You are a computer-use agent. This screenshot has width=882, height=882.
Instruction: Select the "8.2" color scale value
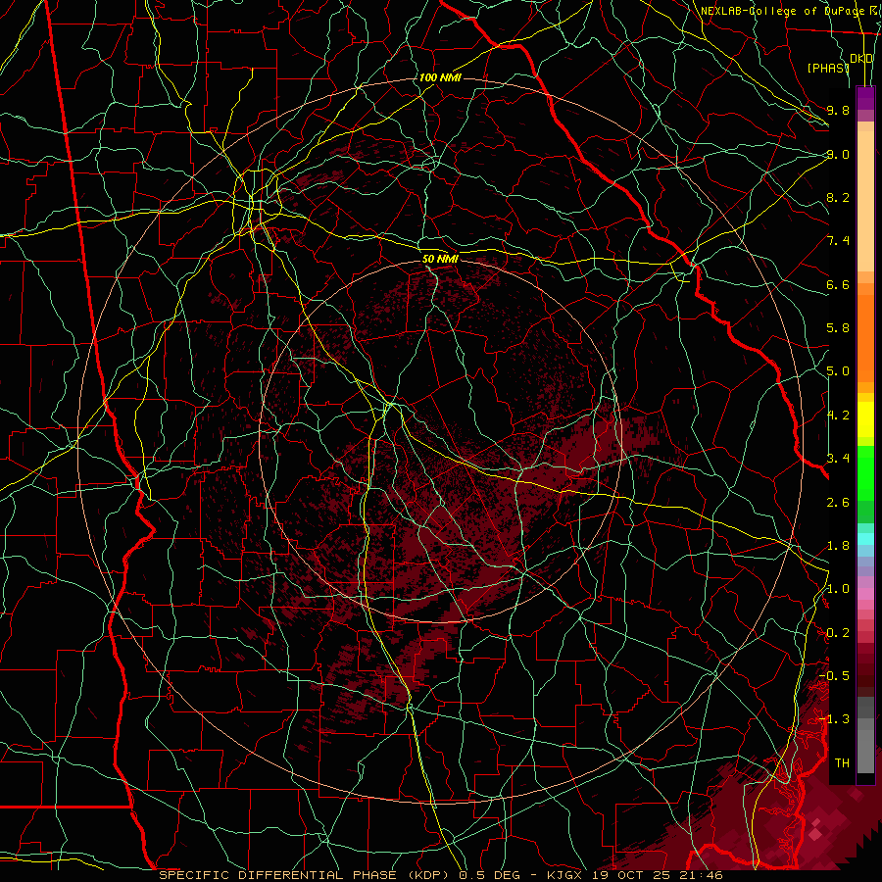(x=838, y=197)
